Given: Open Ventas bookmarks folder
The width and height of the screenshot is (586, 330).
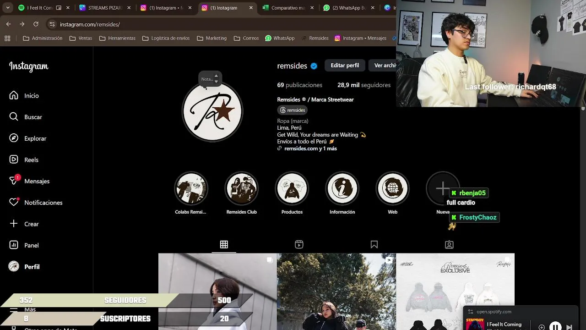Looking at the screenshot, I should tap(81, 38).
